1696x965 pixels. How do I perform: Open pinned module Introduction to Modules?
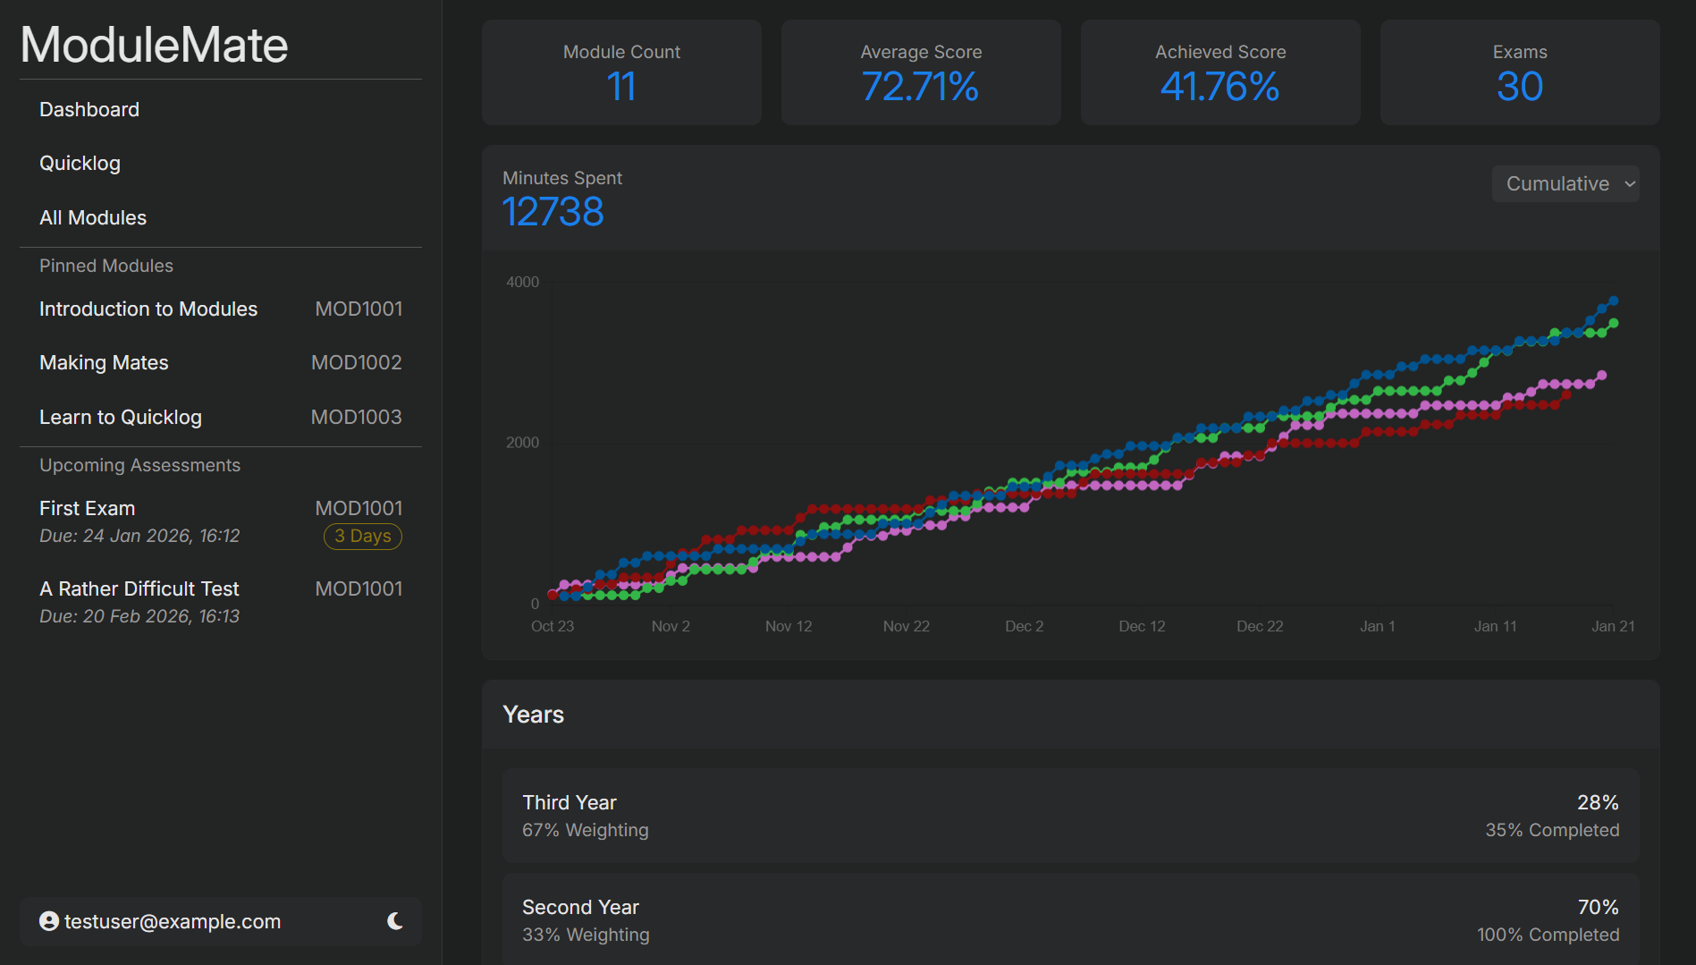pyautogui.click(x=148, y=309)
